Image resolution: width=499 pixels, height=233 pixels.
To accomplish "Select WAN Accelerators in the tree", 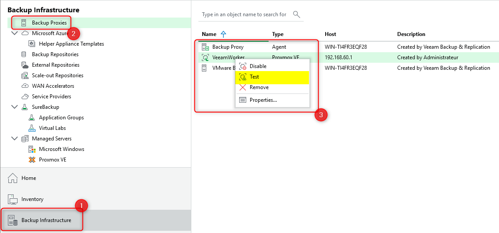I will point(53,86).
